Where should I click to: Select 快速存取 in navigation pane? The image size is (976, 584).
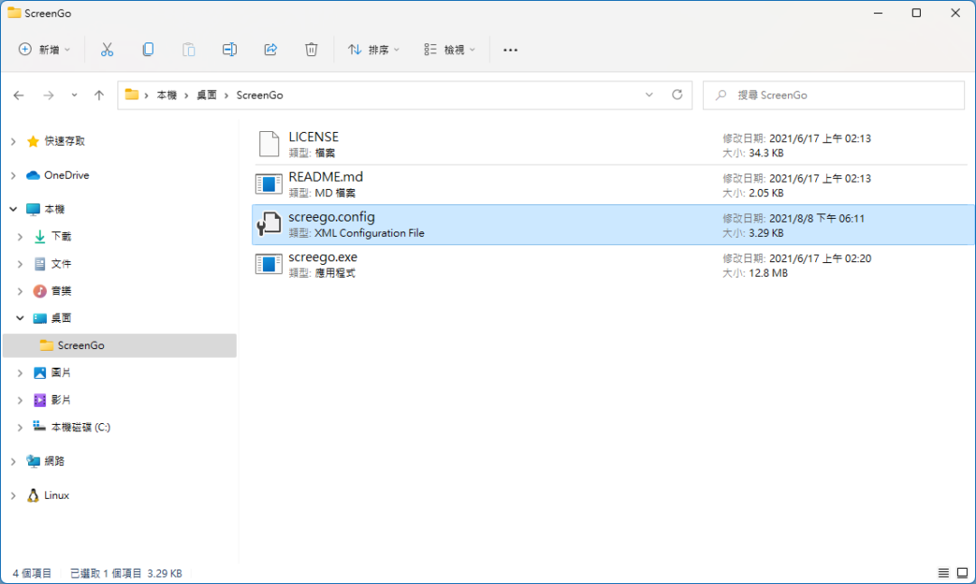(65, 141)
